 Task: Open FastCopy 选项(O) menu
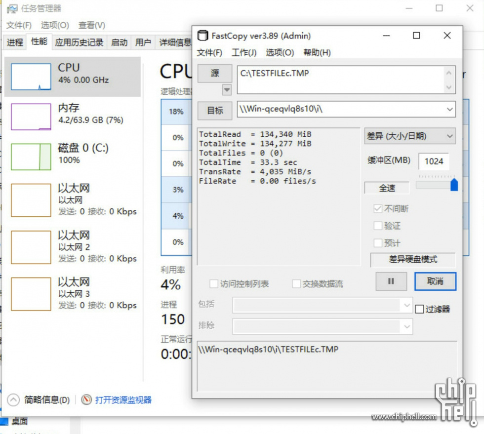280,52
